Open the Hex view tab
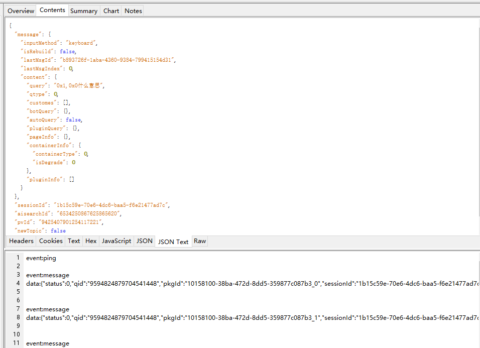480x348 pixels. (91, 241)
